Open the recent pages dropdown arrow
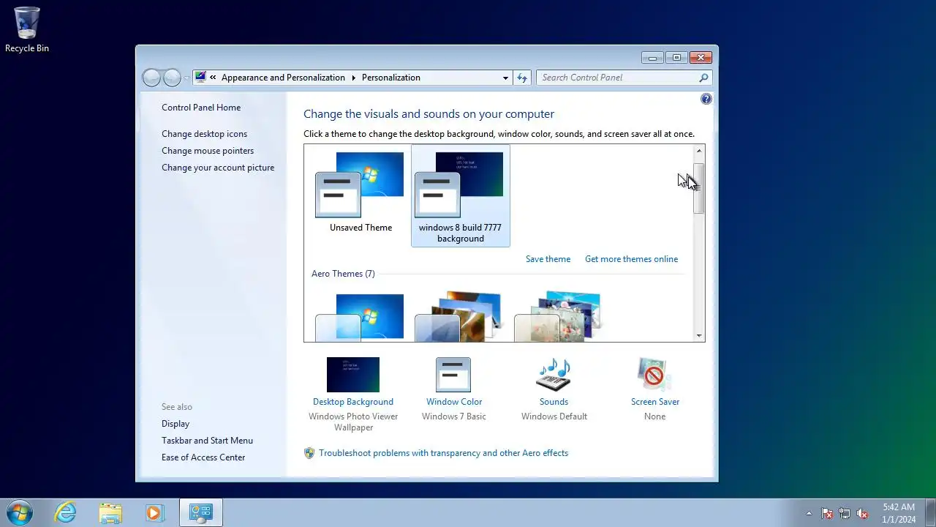Screen dimensions: 936x527 [x=186, y=78]
